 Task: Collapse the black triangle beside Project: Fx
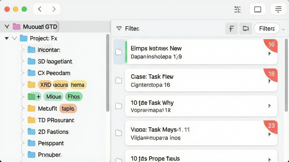coord(7,38)
